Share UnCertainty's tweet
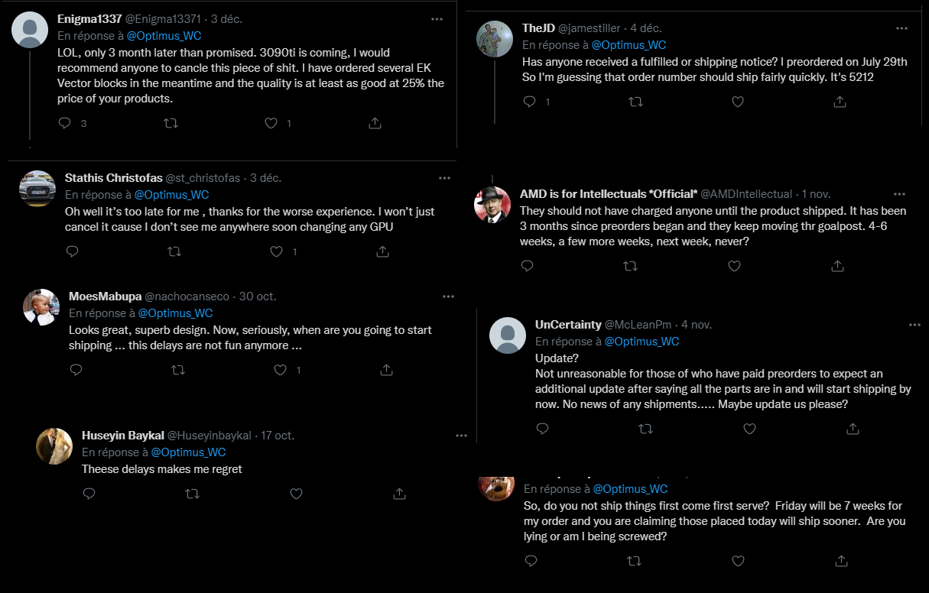 coord(853,429)
